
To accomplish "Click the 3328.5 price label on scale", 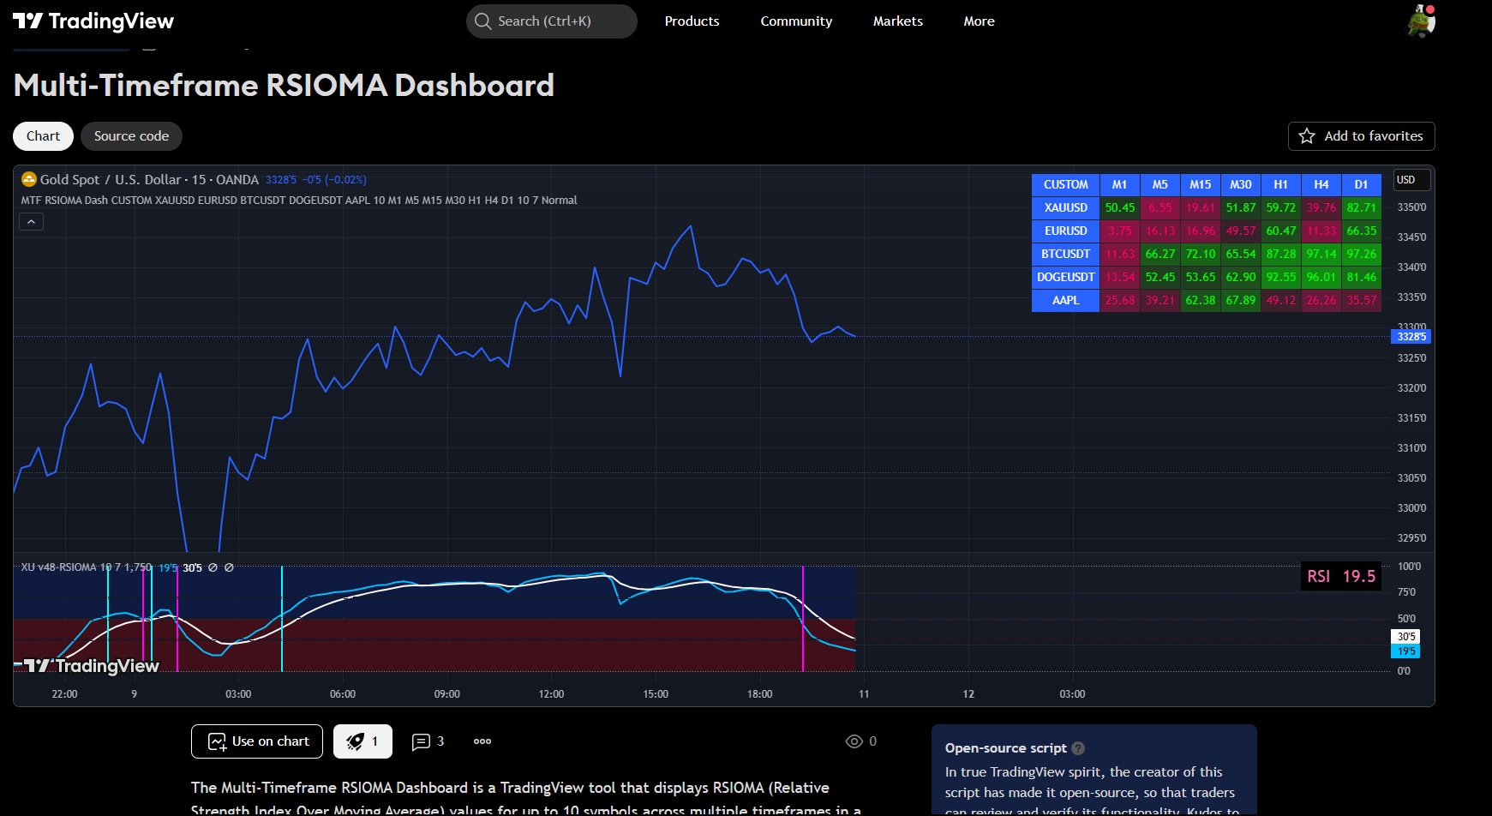I will 1411,337.
